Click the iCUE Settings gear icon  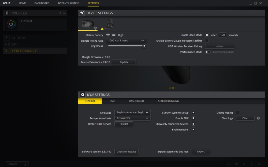click(x=83, y=95)
